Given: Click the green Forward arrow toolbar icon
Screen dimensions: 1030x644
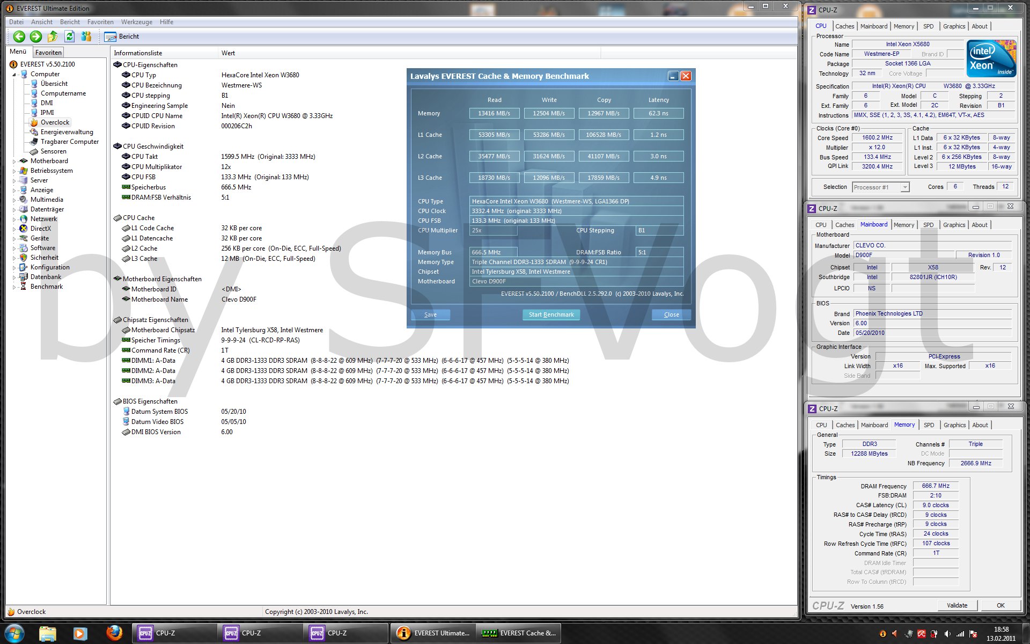Looking at the screenshot, I should 36,36.
